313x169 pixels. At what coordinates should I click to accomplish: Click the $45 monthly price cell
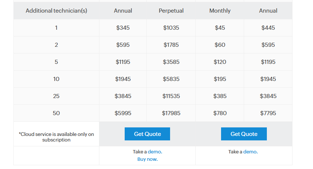coord(220,28)
